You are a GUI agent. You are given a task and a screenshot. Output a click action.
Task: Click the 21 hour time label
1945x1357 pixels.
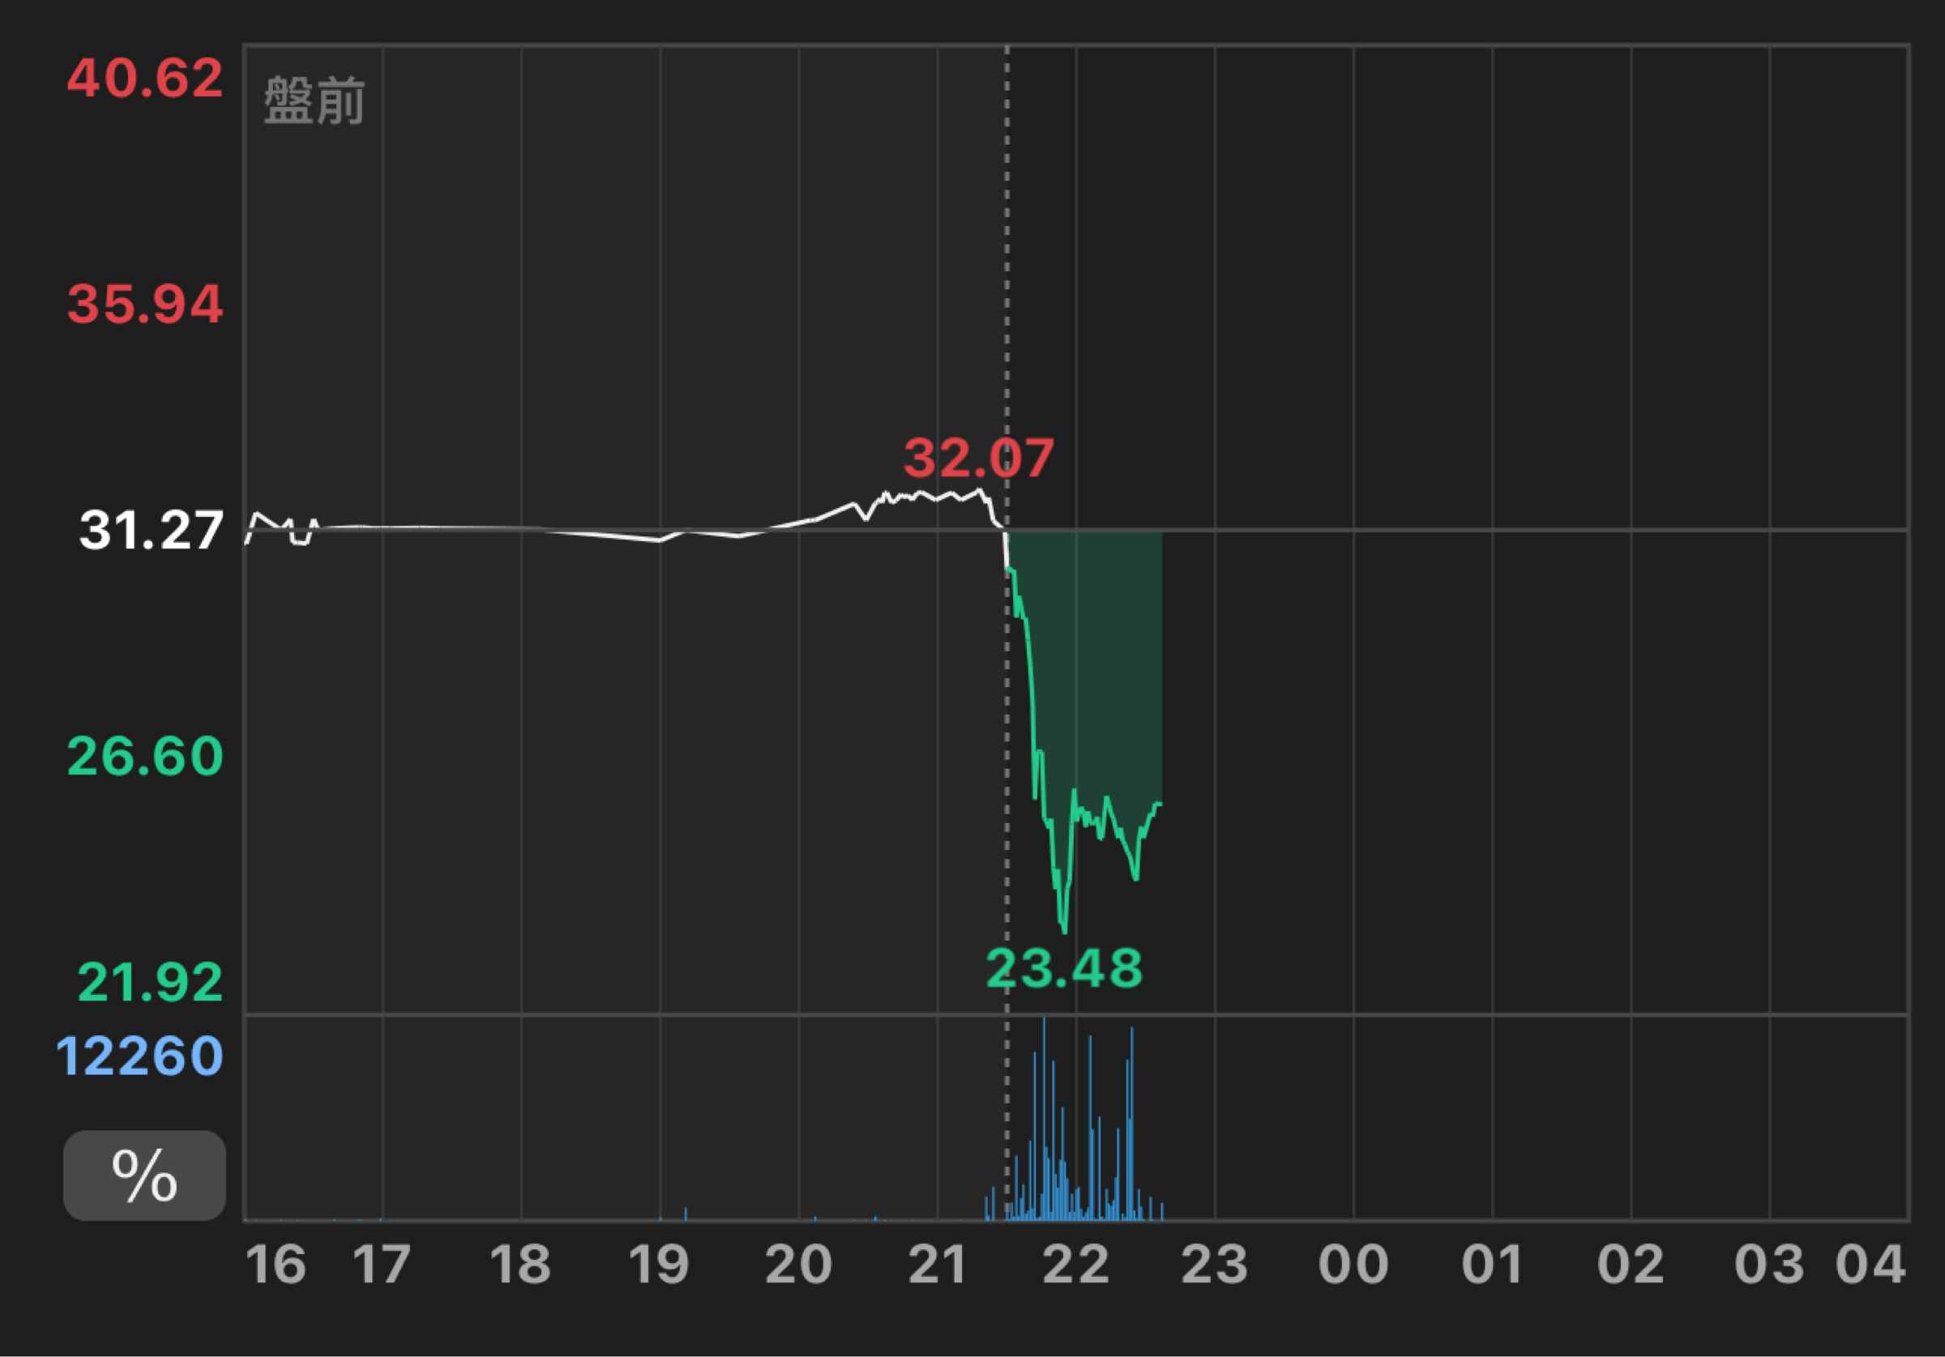[937, 1265]
